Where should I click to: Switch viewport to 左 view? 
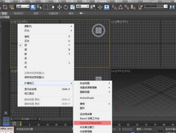point(46,63)
